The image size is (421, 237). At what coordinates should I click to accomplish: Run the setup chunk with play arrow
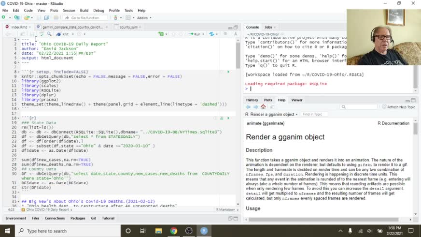point(228,72)
